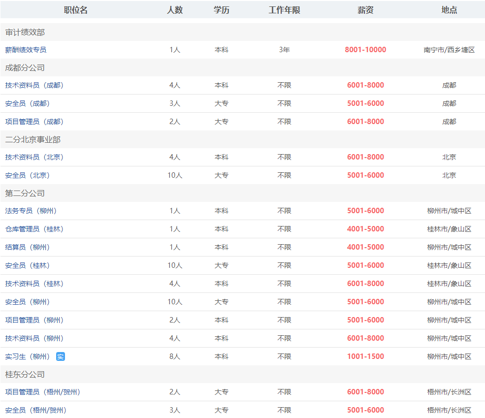This screenshot has width=485, height=418.
Task: Open 安全员（桂林）job link
Action: pyautogui.click(x=28, y=265)
